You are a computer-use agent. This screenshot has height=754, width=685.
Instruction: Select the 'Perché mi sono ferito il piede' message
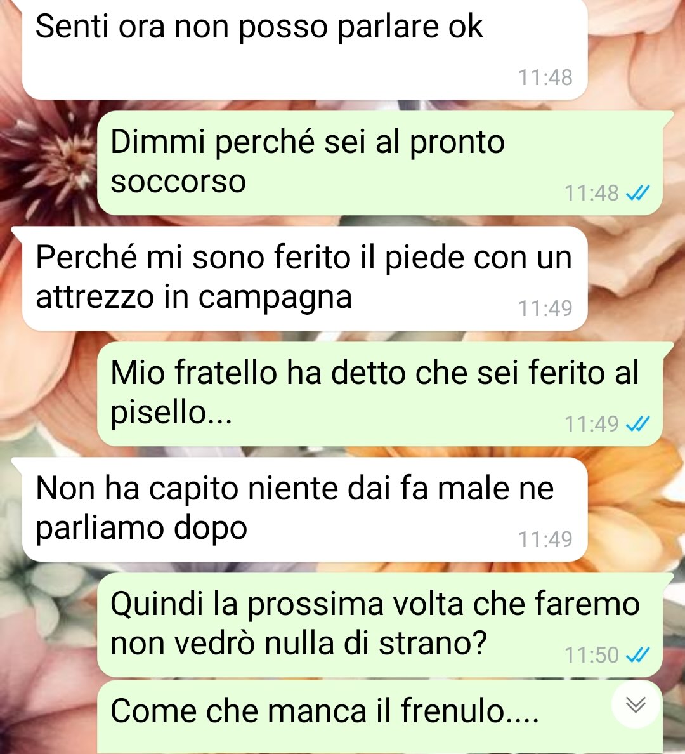pos(305,278)
